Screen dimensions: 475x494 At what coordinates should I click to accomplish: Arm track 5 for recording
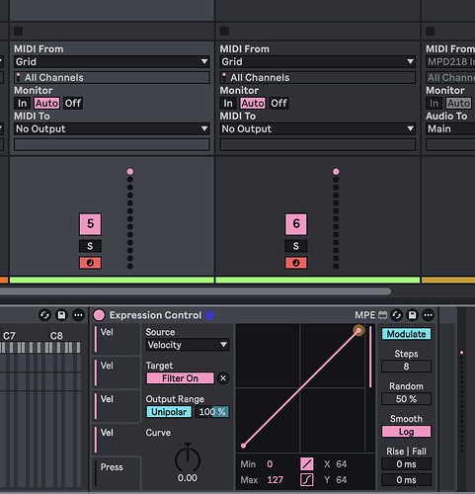(x=90, y=263)
